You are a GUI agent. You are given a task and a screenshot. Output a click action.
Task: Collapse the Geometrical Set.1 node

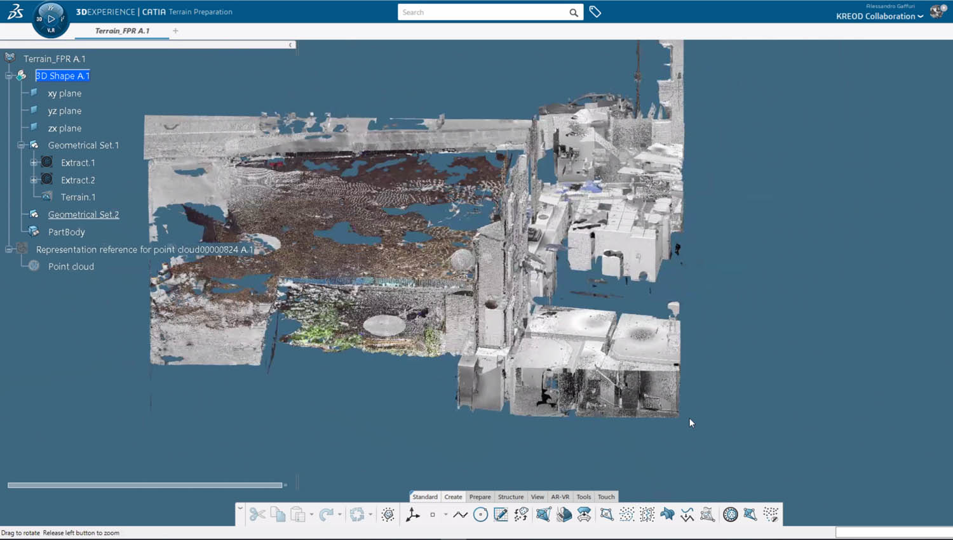click(21, 145)
